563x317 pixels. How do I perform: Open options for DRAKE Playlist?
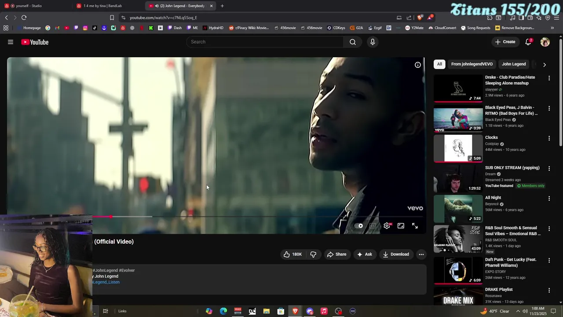[549, 290]
